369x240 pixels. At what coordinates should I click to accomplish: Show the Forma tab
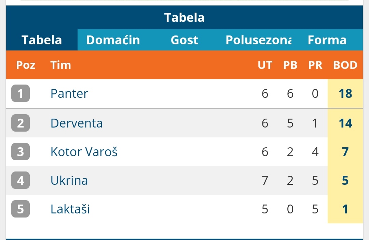coord(327,40)
